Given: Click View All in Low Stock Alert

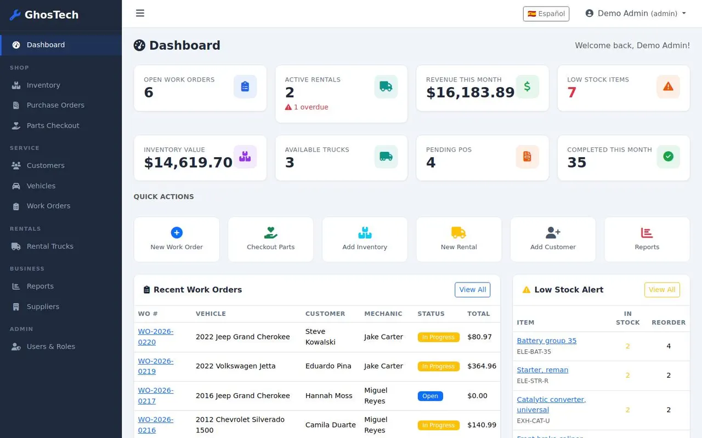Looking at the screenshot, I should [662, 290].
